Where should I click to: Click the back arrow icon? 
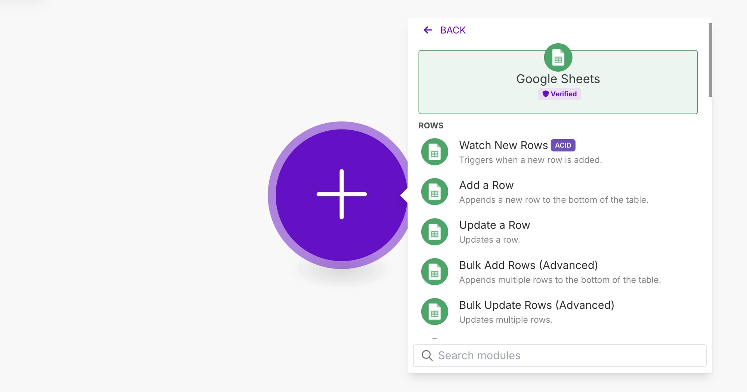pos(428,30)
